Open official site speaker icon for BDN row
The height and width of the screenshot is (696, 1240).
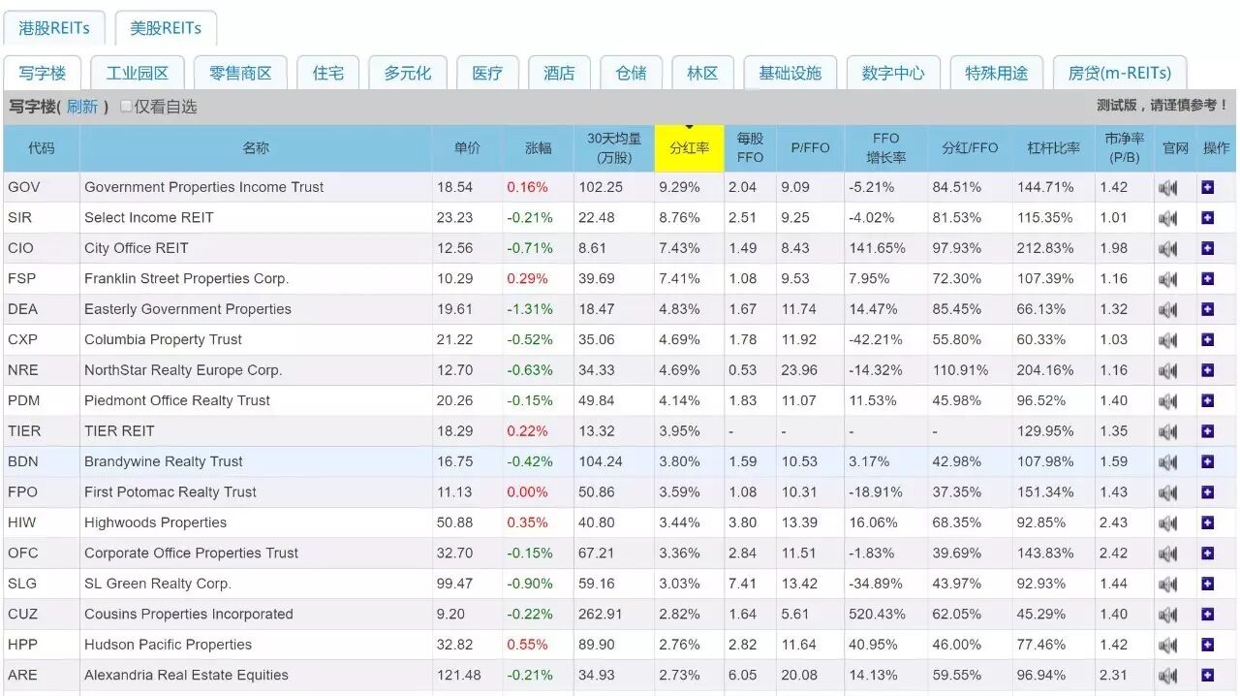1168,463
